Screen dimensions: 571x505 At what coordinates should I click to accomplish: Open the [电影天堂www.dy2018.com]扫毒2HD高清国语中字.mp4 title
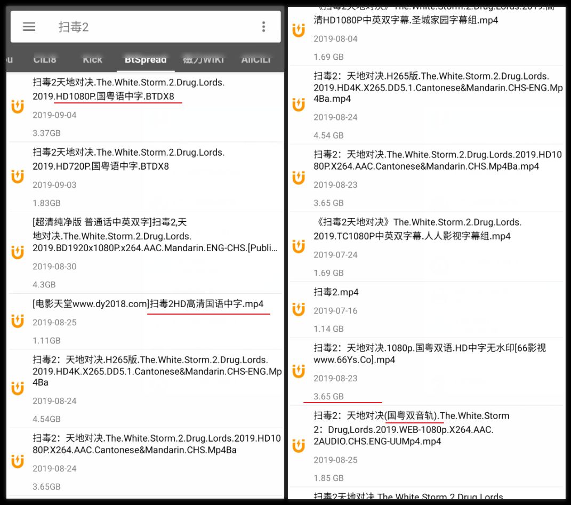(x=148, y=304)
